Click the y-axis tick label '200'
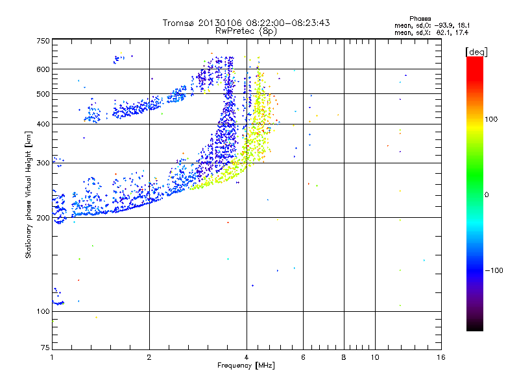Viewport: 519px width, 389px height. pyautogui.click(x=43, y=218)
